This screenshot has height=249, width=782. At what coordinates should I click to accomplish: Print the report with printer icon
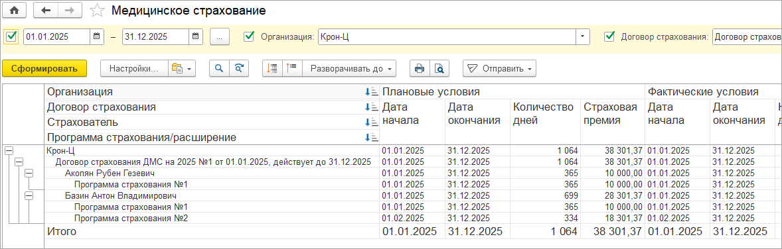(420, 69)
